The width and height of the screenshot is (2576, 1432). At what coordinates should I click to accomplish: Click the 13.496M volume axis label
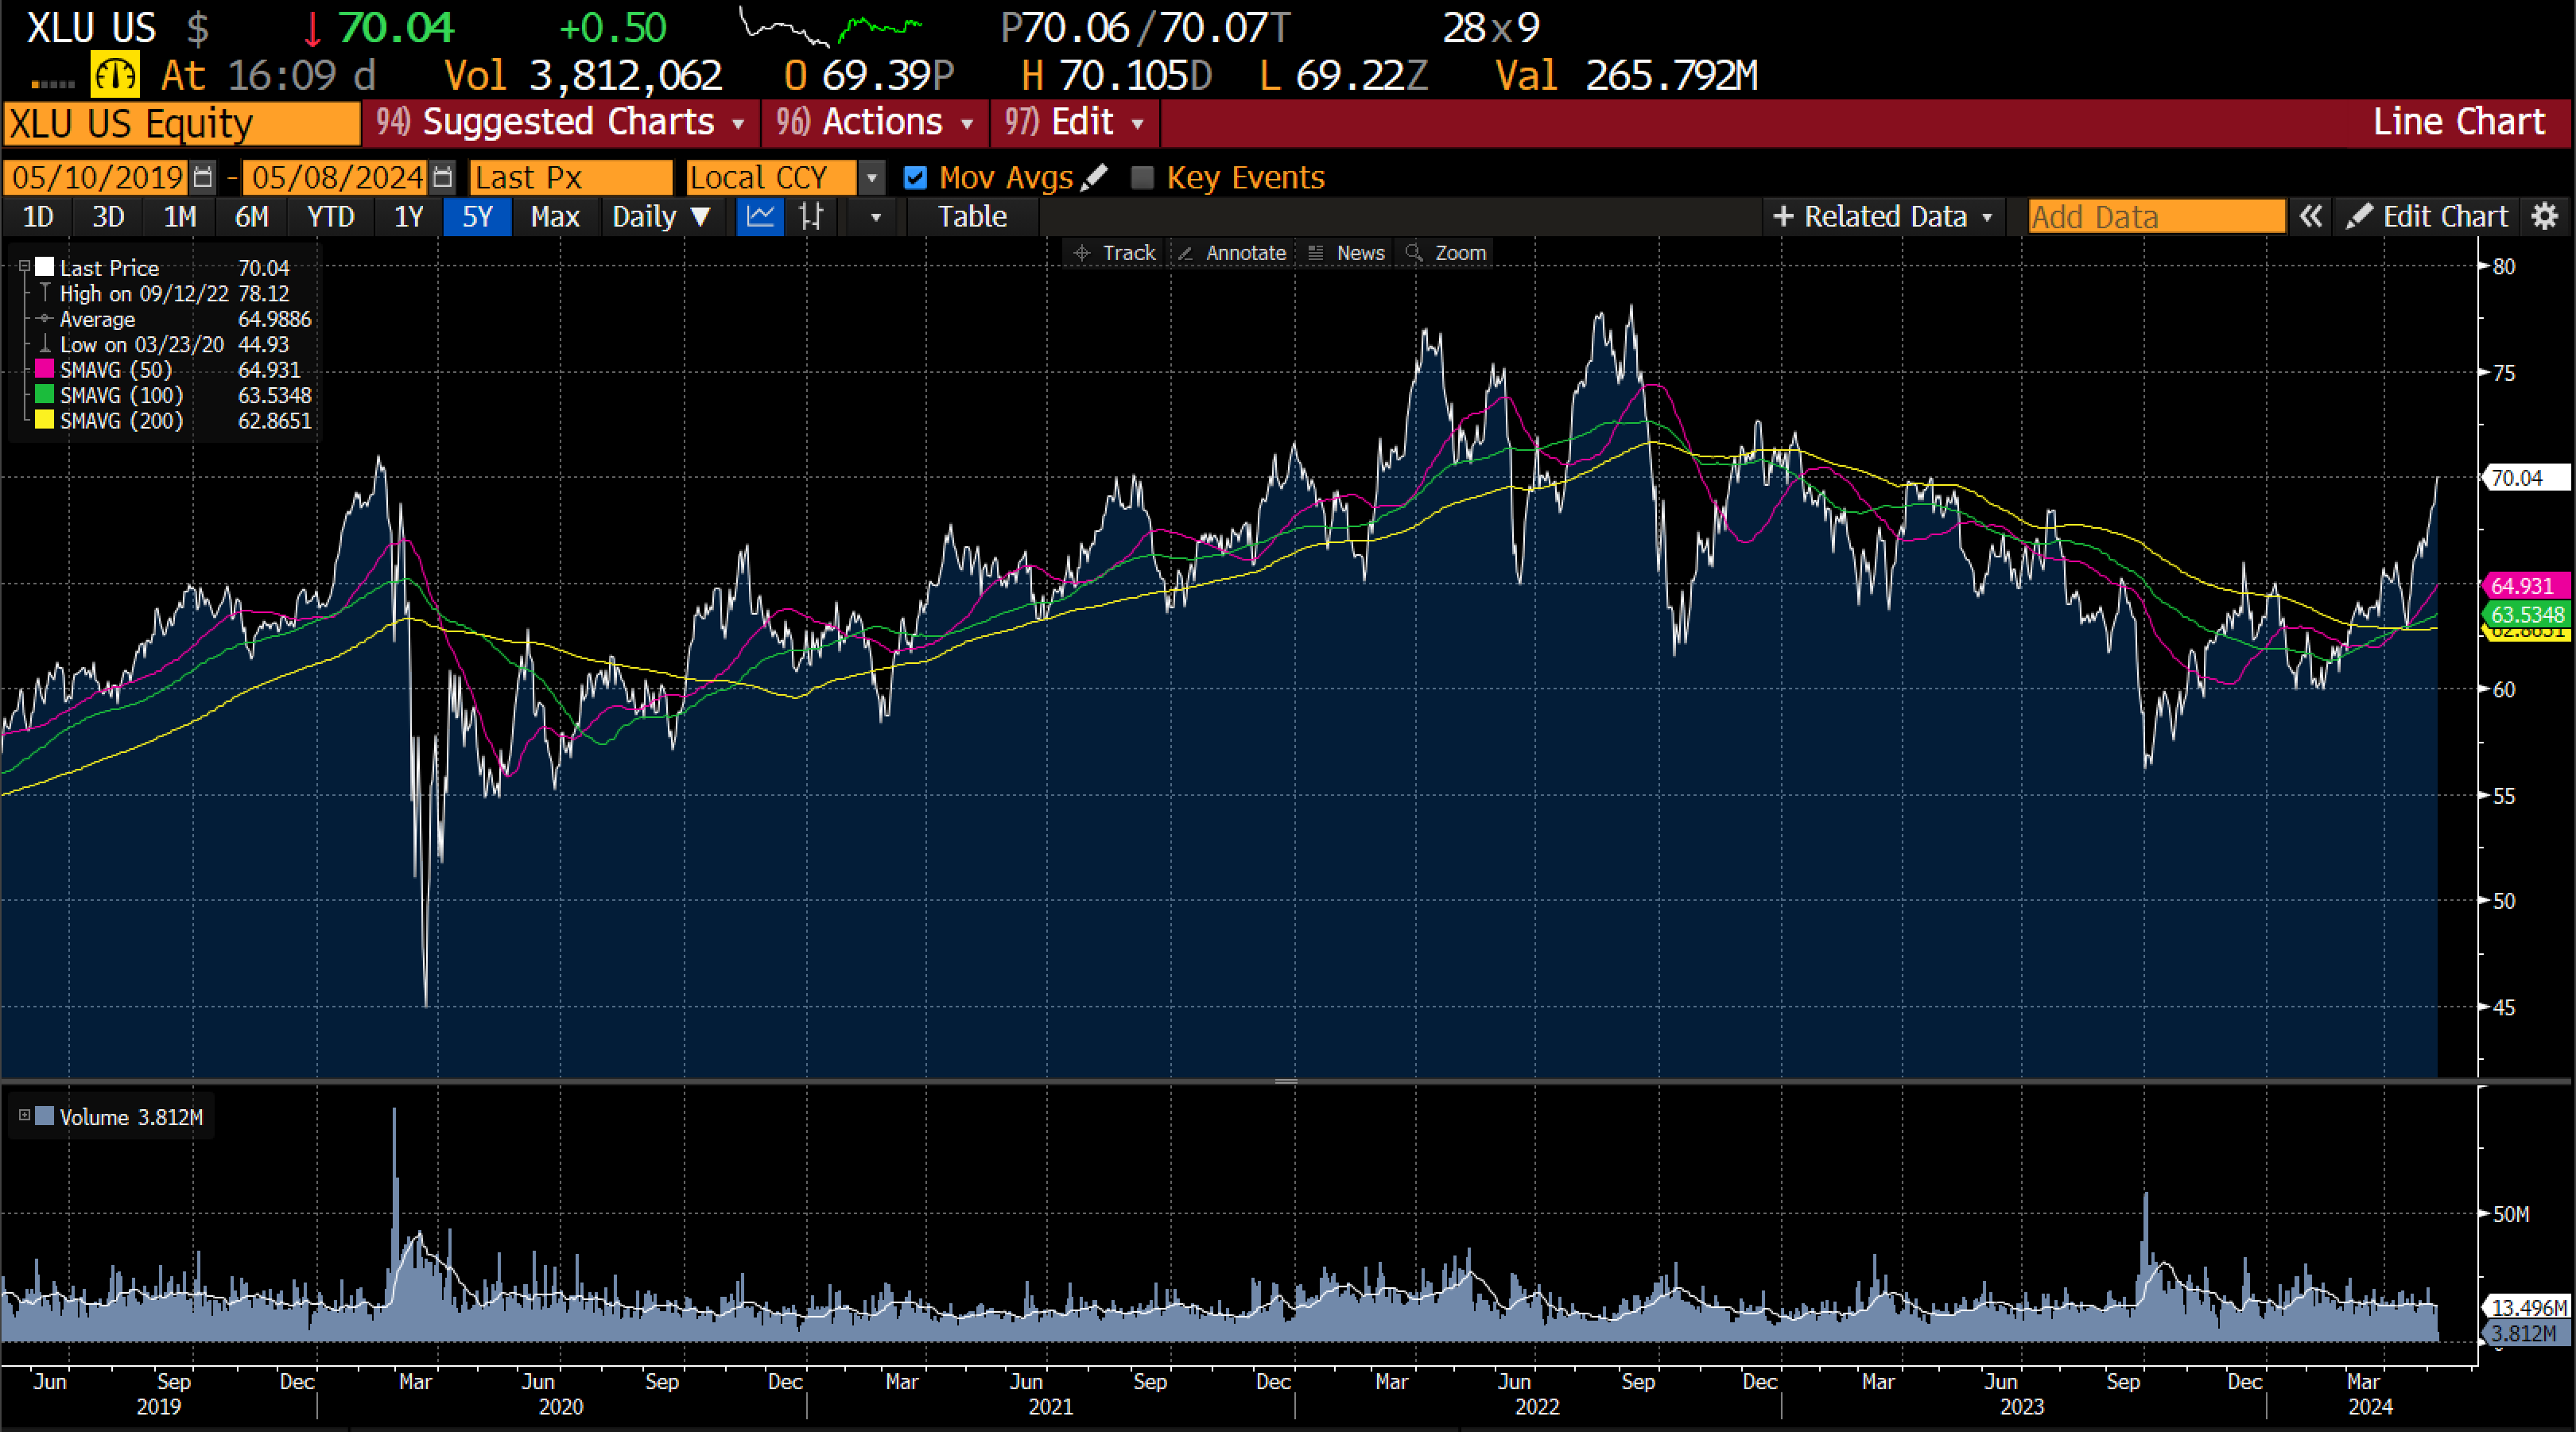(x=2526, y=1307)
